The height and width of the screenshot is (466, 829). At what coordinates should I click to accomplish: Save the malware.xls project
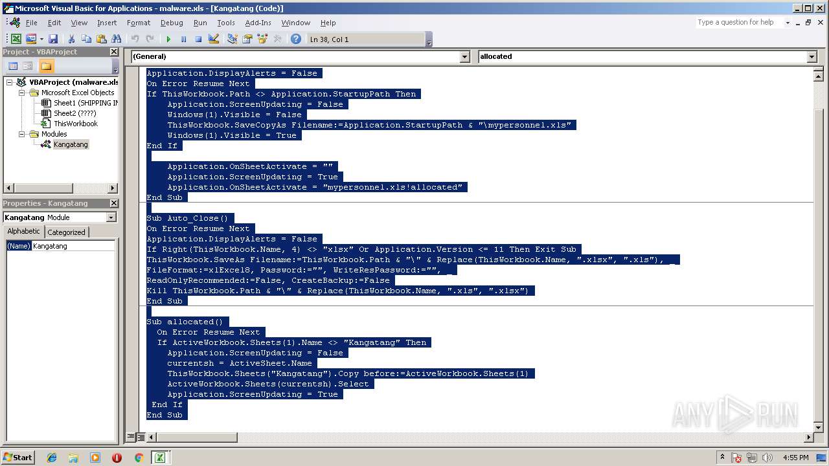53,39
